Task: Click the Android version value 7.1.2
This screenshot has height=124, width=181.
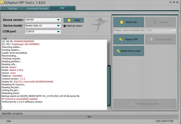Action: (x=22, y=79)
